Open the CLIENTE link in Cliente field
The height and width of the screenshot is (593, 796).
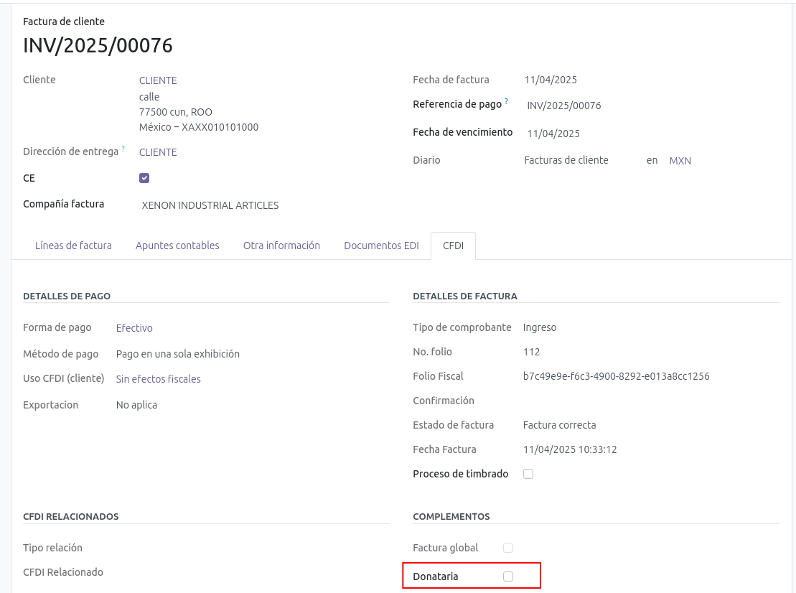[x=158, y=80]
